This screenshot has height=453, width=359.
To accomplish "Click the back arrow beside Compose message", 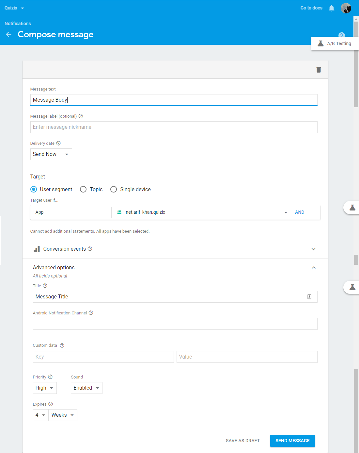I will coord(9,34).
